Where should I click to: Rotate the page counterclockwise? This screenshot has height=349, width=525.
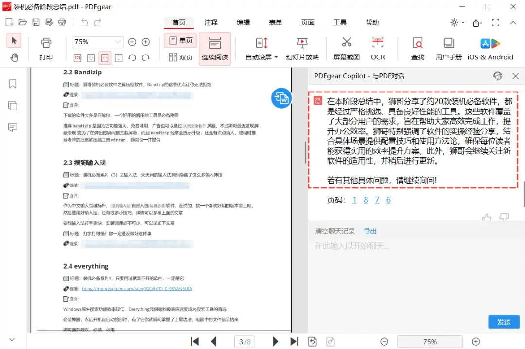click(132, 57)
